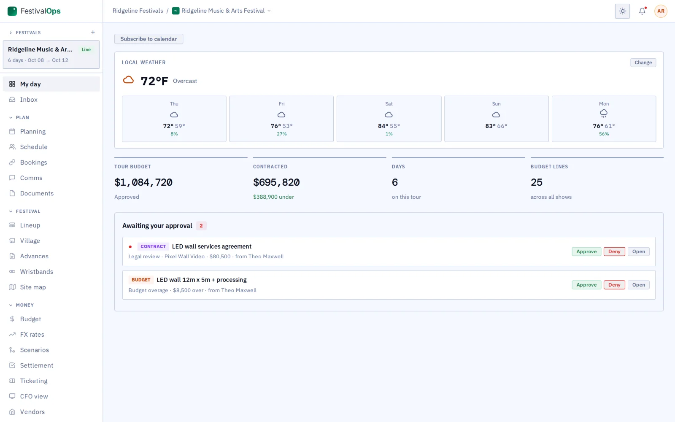Screen dimensions: 675x422
Task: Select the Mon weather forecast card
Action: click(x=604, y=119)
